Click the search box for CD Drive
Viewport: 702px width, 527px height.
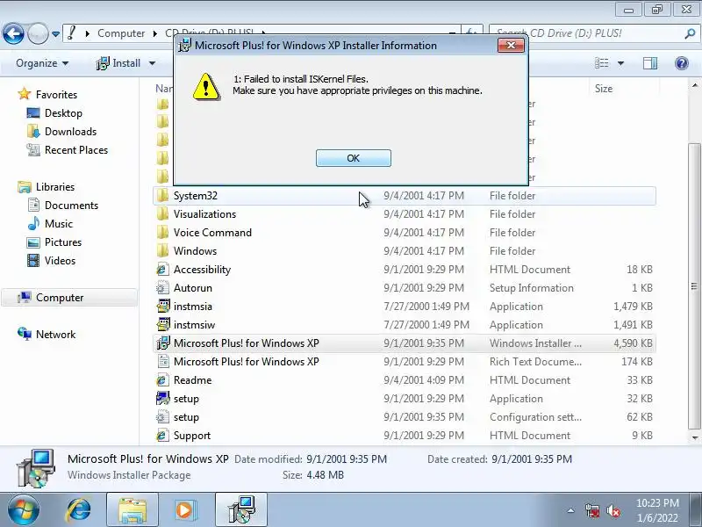point(593,33)
